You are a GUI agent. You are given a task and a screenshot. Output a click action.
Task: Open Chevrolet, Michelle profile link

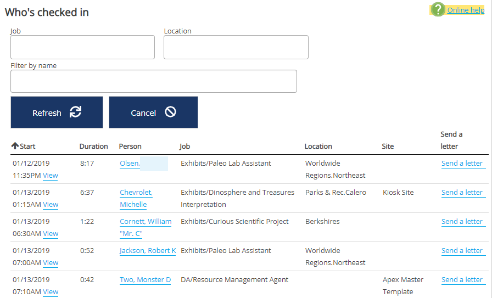[x=136, y=198]
